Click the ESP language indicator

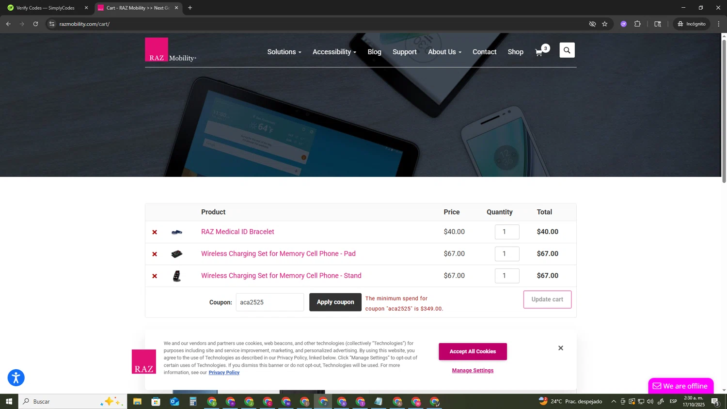[x=673, y=401]
